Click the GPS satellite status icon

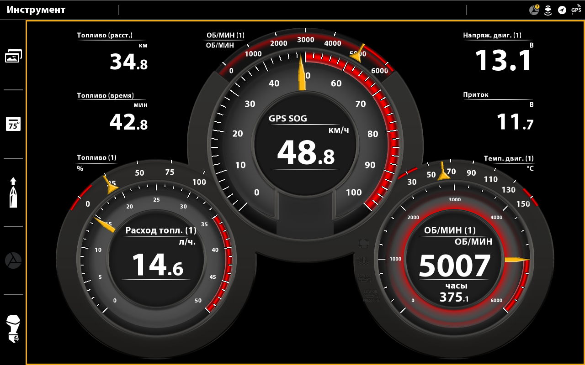point(576,9)
